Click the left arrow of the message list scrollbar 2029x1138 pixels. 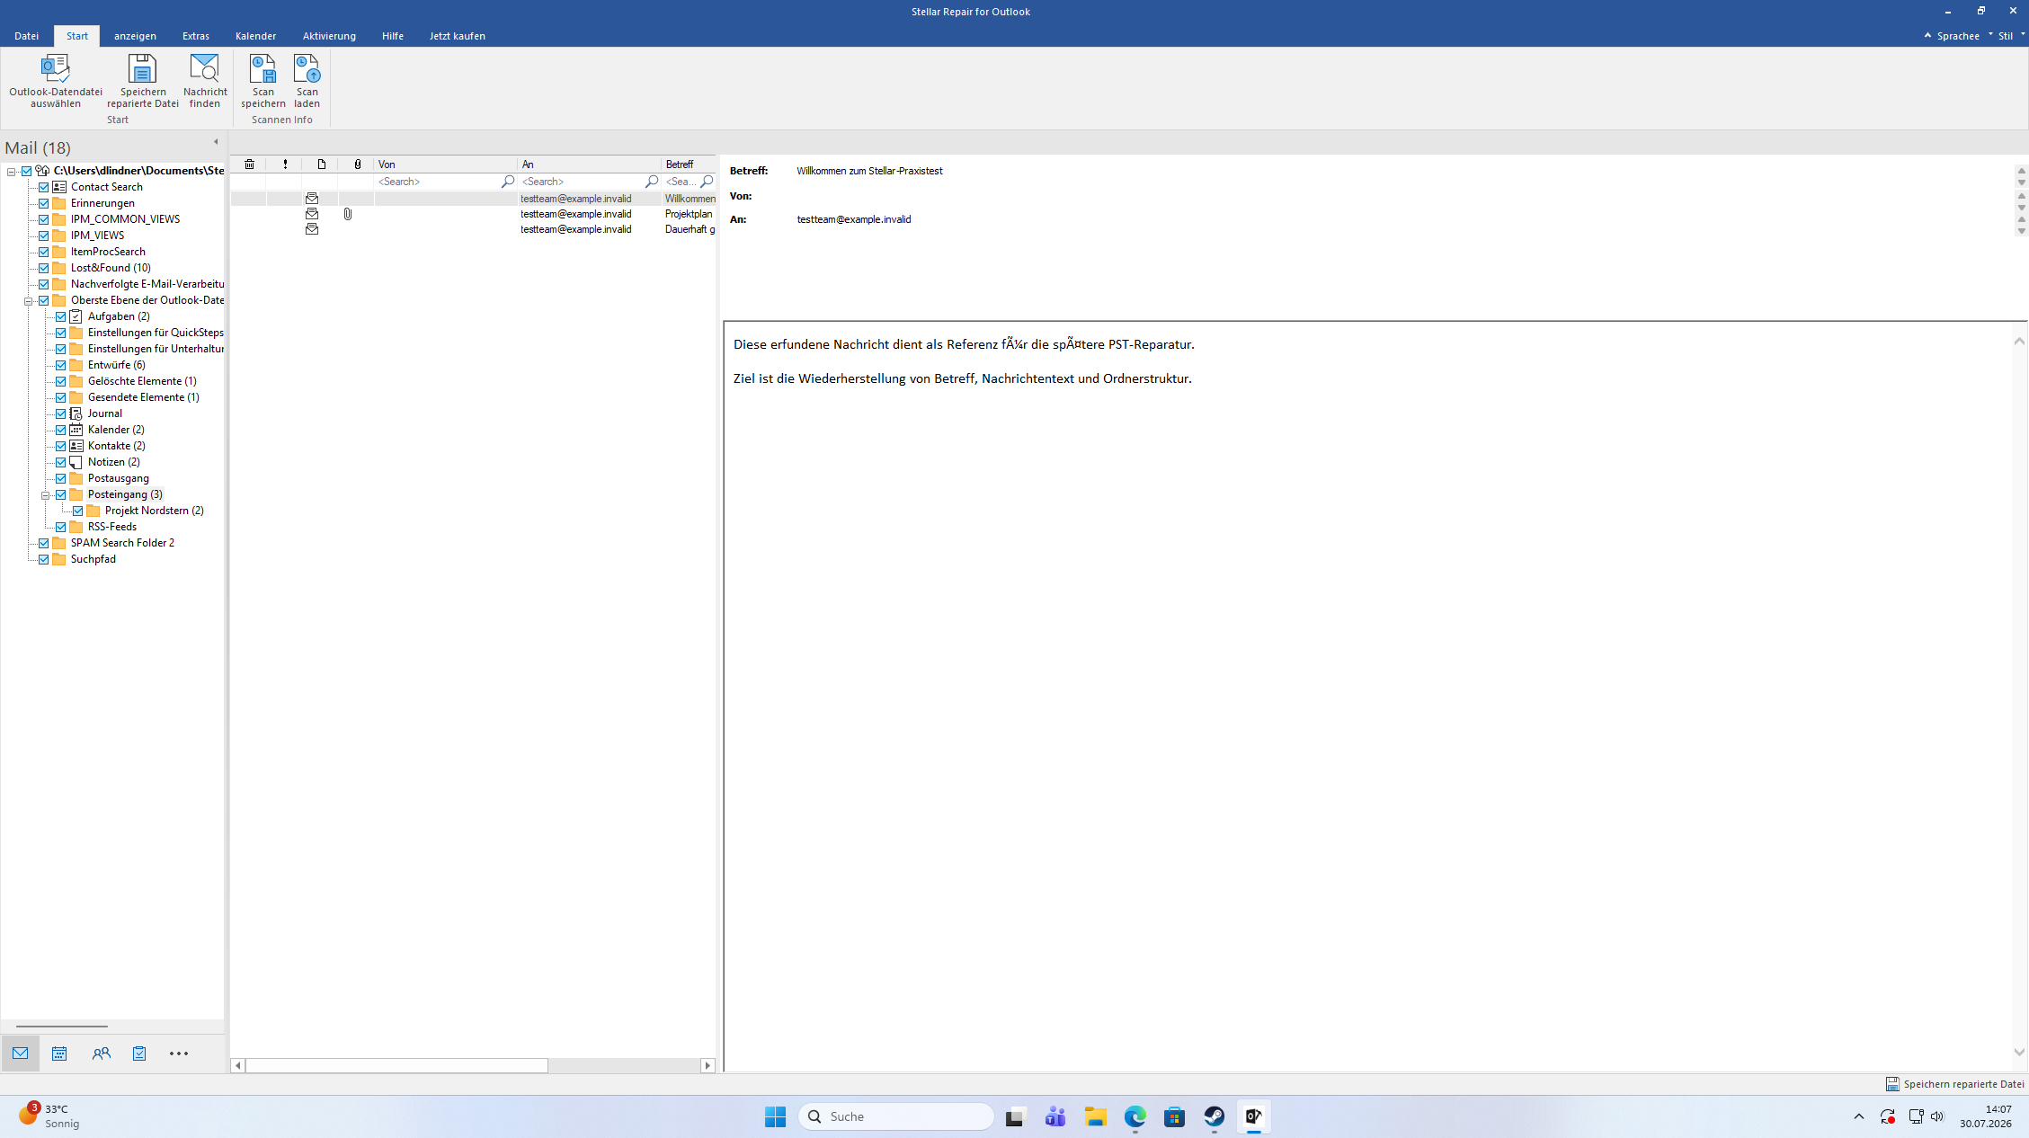(237, 1065)
